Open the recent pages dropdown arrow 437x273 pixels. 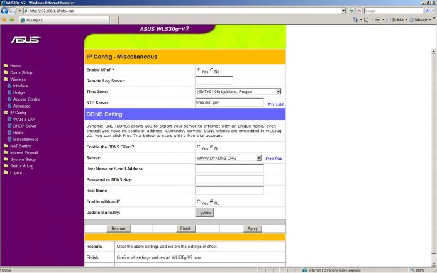coord(19,11)
